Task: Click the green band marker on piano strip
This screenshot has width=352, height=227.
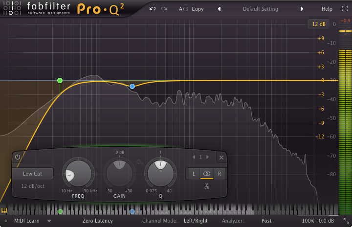Action: tap(60, 211)
